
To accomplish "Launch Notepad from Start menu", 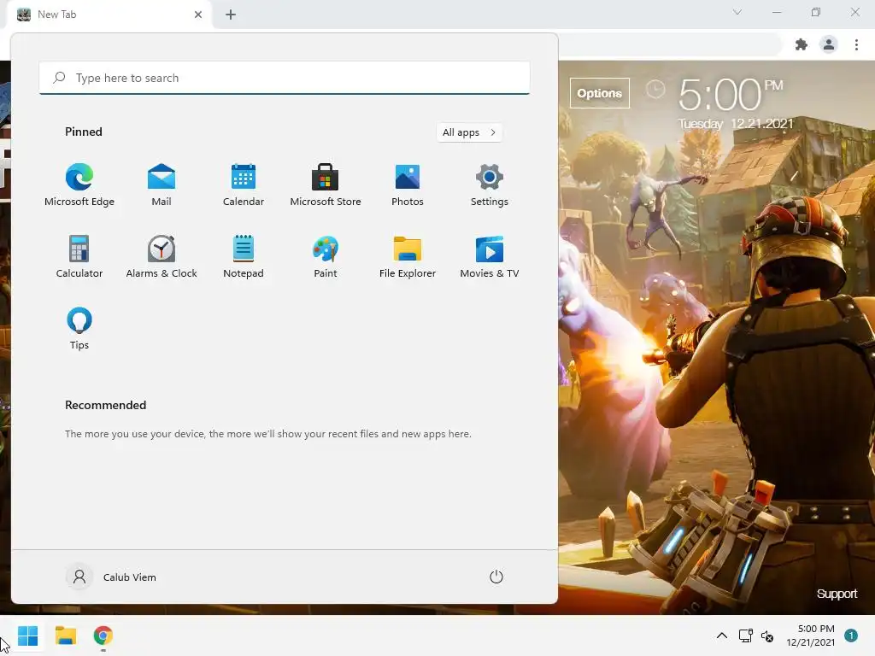I will 244,256.
